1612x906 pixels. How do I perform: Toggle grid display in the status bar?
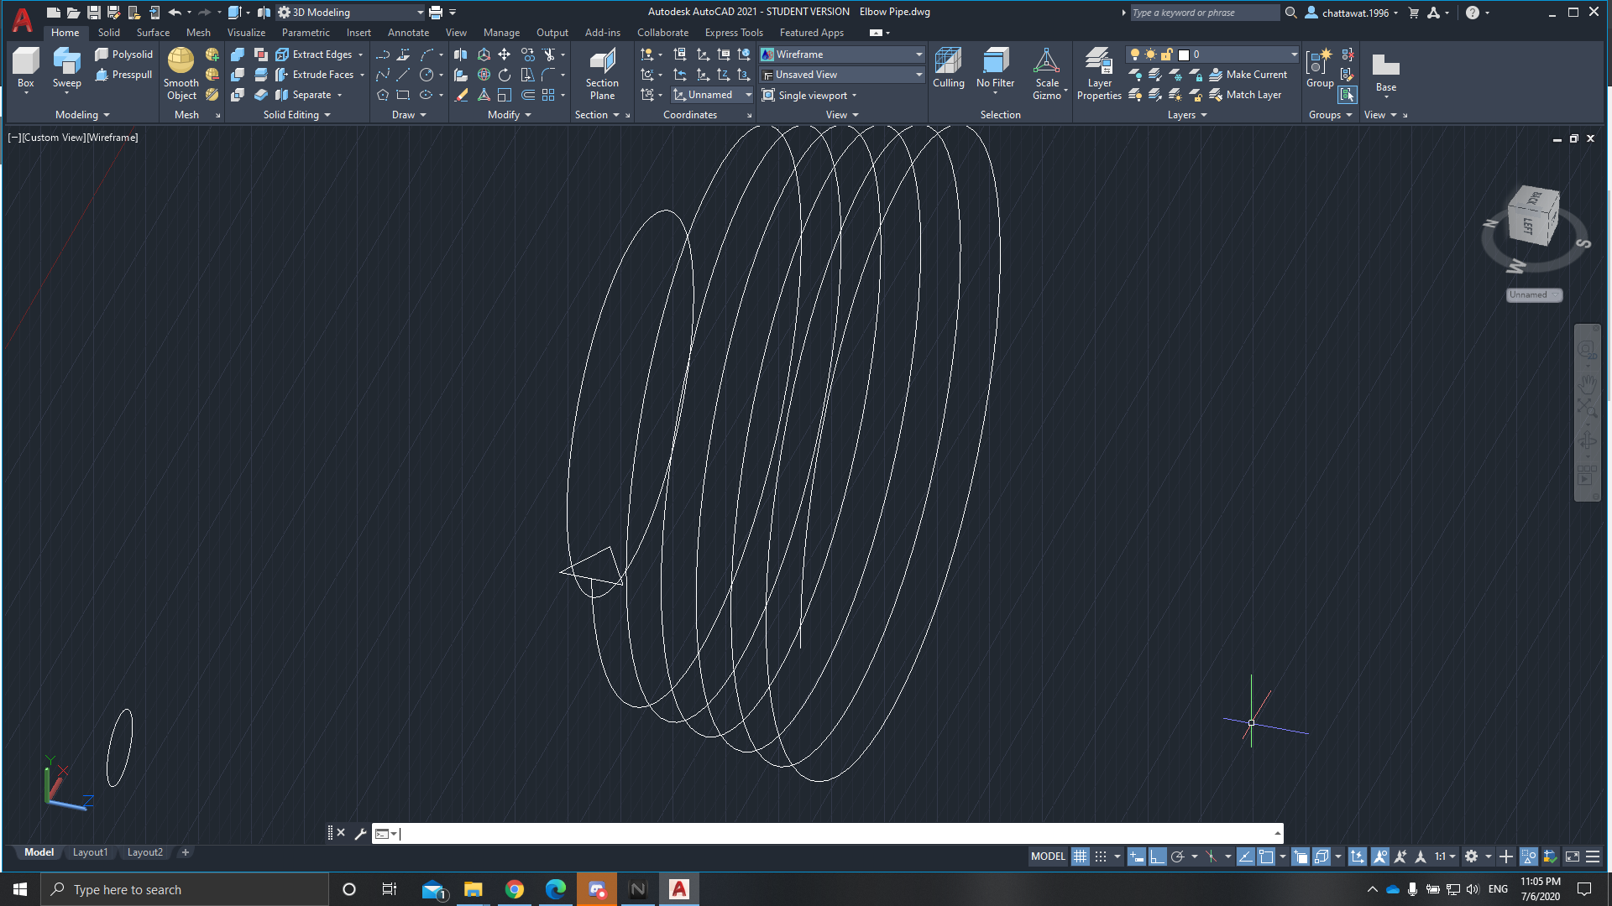click(1080, 856)
